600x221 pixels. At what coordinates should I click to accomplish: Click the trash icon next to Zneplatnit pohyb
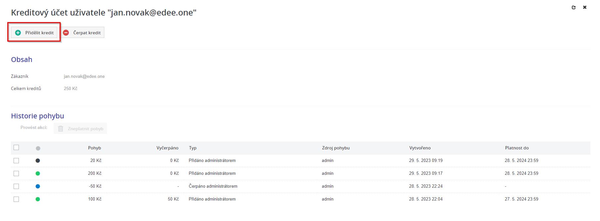pyautogui.click(x=61, y=129)
